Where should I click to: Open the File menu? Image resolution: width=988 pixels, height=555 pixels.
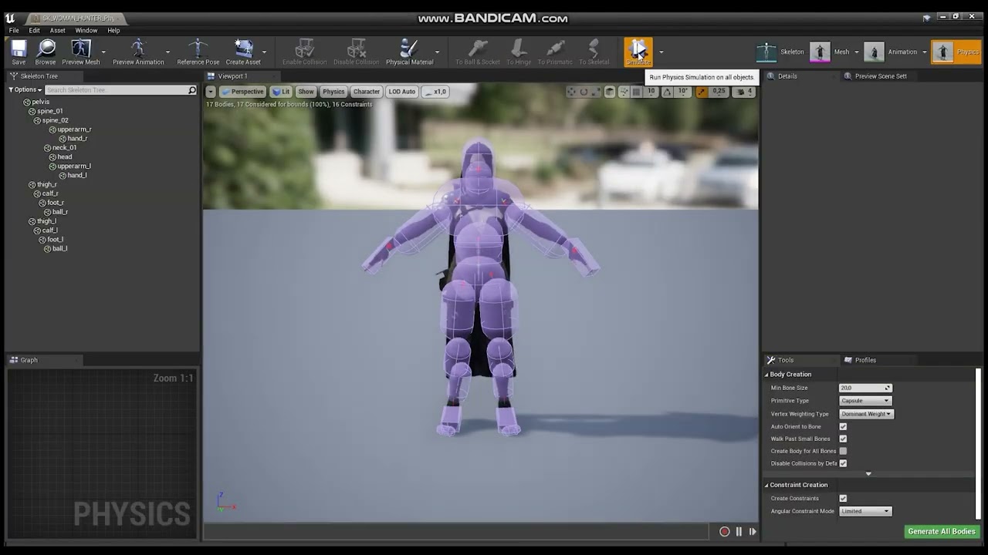click(x=14, y=30)
